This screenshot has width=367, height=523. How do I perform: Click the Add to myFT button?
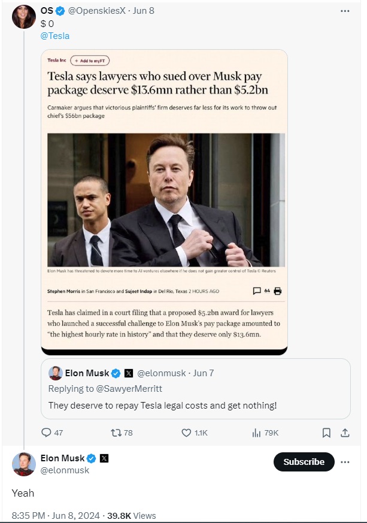[90, 61]
